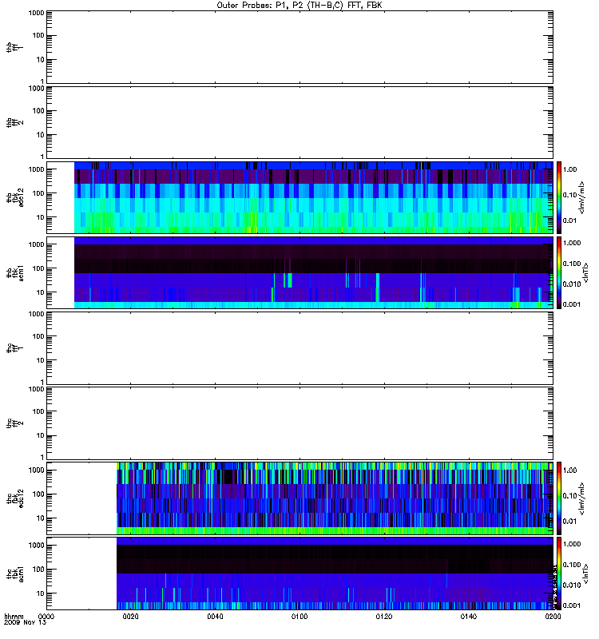Click the <|nT|> unit label beside thb scm1
The image size is (599, 639).
coord(586,272)
